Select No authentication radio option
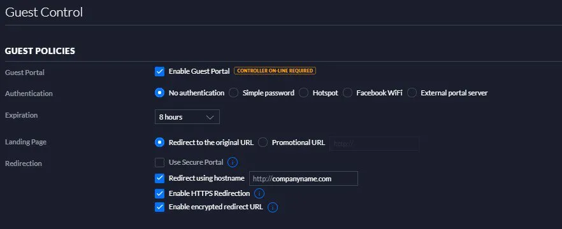The image size is (562, 229). coord(159,93)
